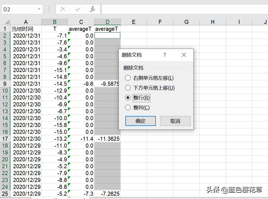Screen dimensions: 268x199
Task: Close the 删除文档 dialog with X
Action: [184, 55]
